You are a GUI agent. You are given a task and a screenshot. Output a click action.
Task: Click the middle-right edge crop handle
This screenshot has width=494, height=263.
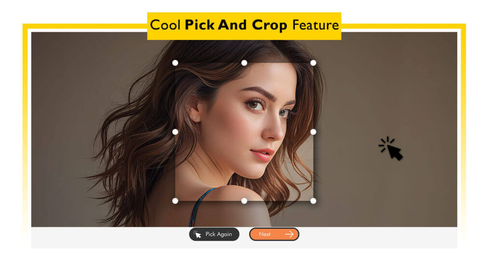(313, 132)
